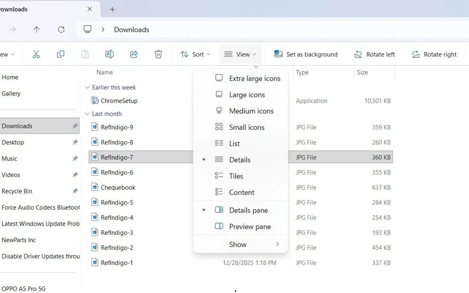
Task: Click the Paste icon
Action: [85, 54]
